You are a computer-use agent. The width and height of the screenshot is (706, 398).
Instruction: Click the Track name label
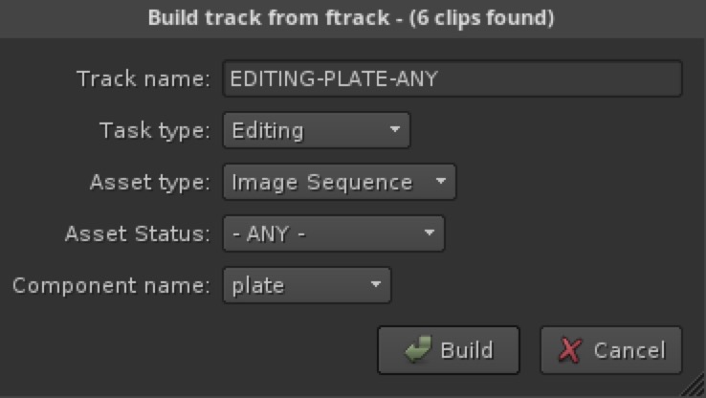click(x=143, y=78)
